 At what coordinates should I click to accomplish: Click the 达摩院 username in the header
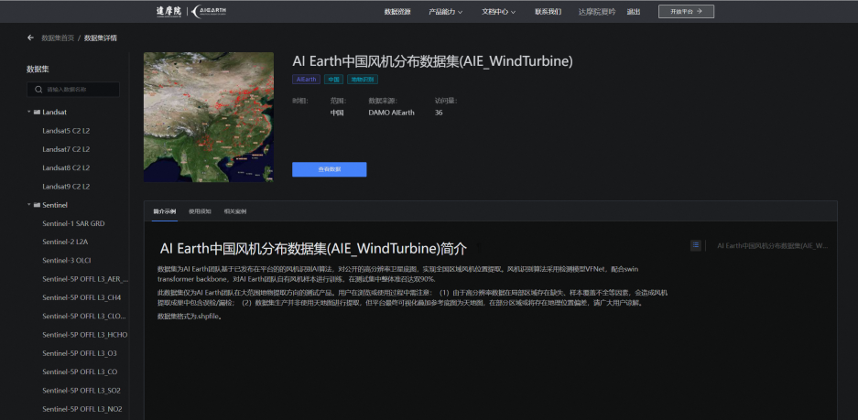coord(596,12)
